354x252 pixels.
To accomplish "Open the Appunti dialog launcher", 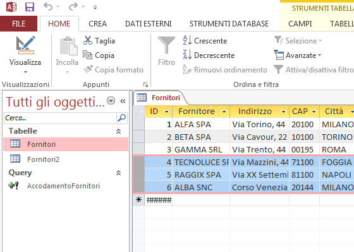I will point(145,84).
